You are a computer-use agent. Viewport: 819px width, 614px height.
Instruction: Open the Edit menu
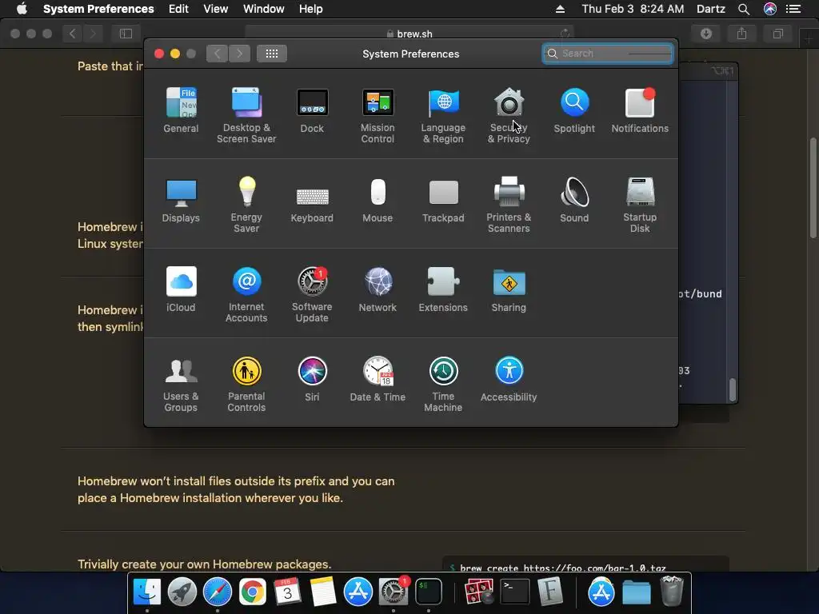[x=178, y=9]
